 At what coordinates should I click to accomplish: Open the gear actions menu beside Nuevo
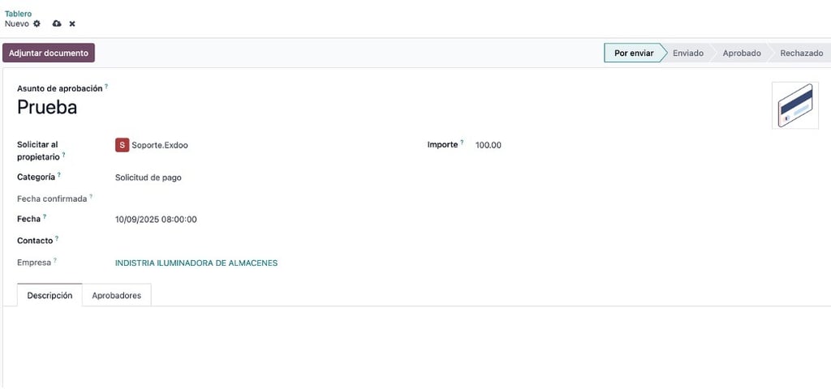pyautogui.click(x=37, y=24)
